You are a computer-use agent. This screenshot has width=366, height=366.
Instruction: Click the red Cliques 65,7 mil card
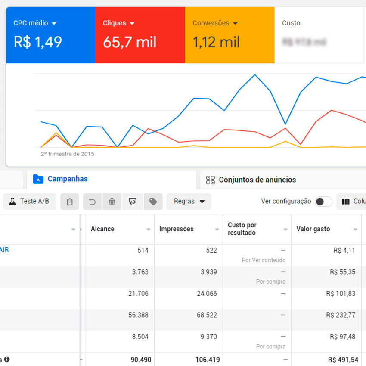coord(140,35)
